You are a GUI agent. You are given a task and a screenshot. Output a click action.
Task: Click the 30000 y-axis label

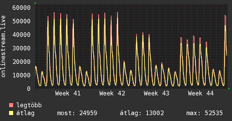21,48
